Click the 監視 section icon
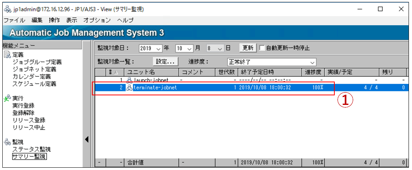The image size is (412, 170). (x=7, y=142)
